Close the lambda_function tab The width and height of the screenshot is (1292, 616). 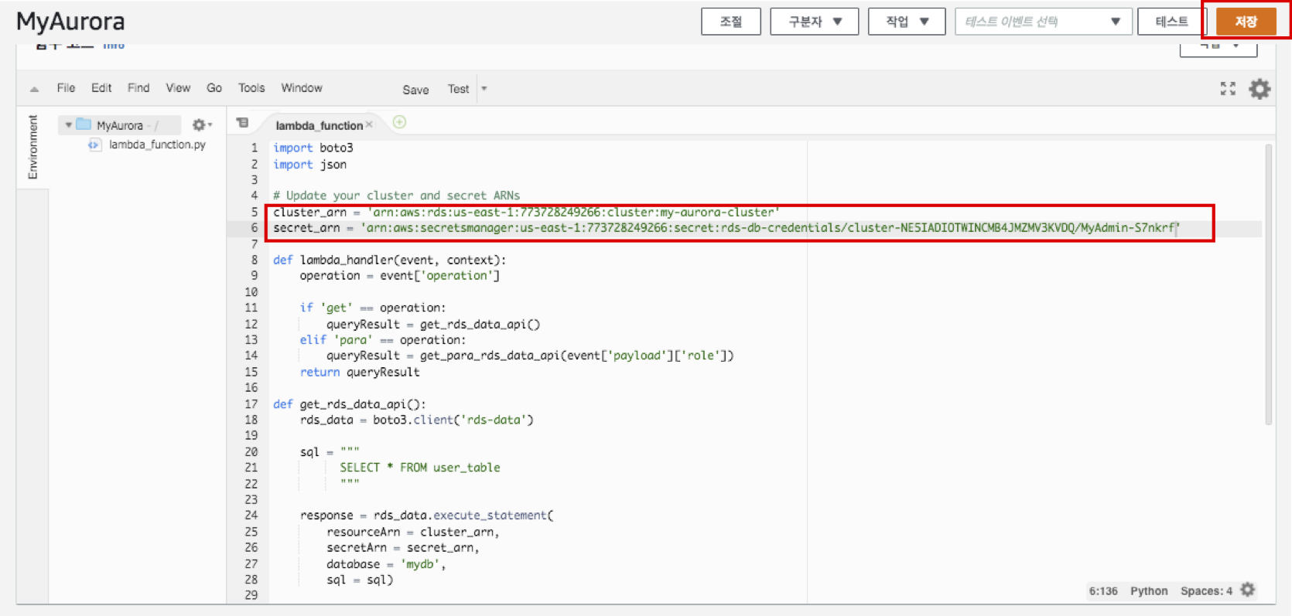coord(370,125)
